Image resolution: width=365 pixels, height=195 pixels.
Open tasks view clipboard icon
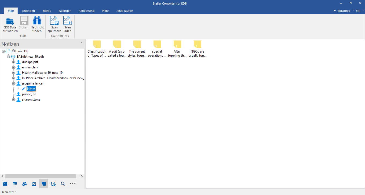point(34,184)
